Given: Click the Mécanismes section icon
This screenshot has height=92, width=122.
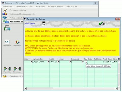Looking at the screenshot, I should [6, 22].
